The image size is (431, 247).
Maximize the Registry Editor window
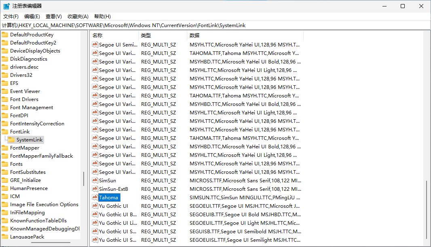tap(403, 6)
